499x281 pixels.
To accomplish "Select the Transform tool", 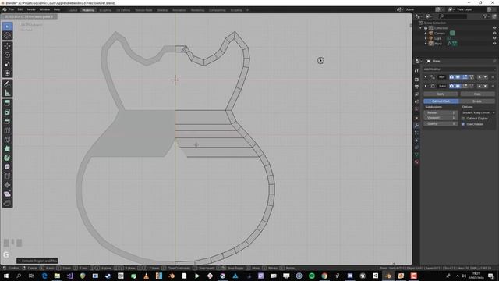I will [7, 73].
